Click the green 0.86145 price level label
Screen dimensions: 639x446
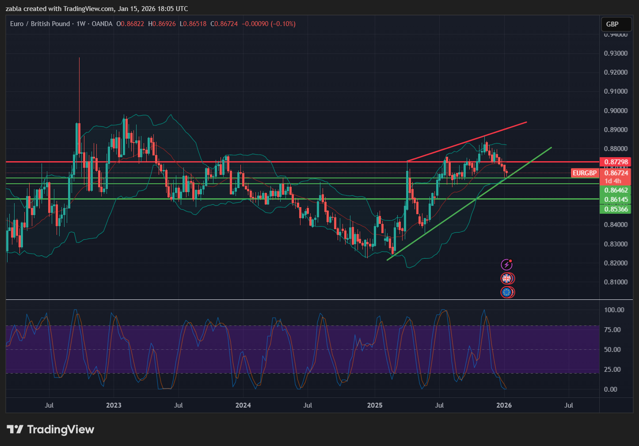[x=615, y=200]
